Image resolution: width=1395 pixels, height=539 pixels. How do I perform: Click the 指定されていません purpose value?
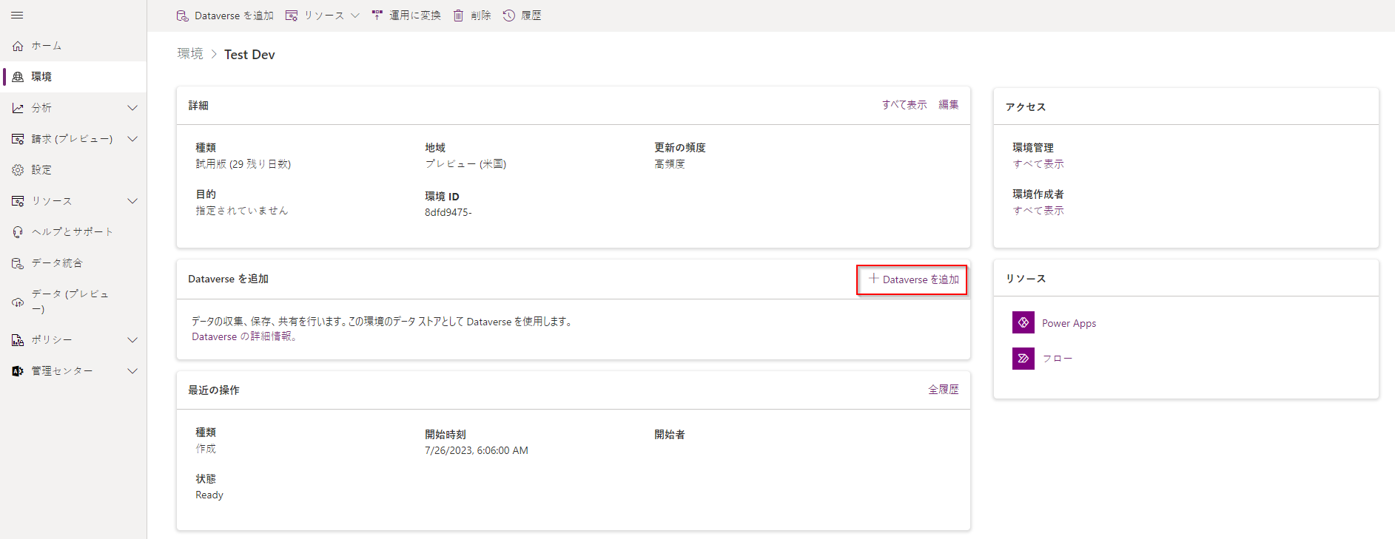click(242, 211)
